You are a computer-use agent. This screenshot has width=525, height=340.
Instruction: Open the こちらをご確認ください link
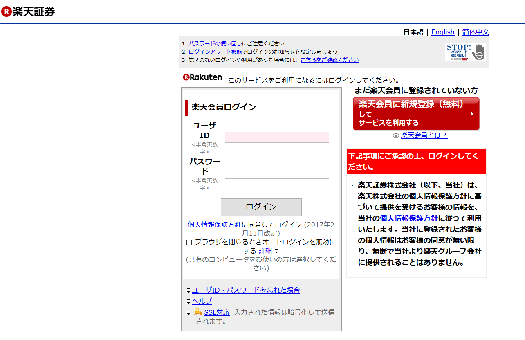(330, 60)
